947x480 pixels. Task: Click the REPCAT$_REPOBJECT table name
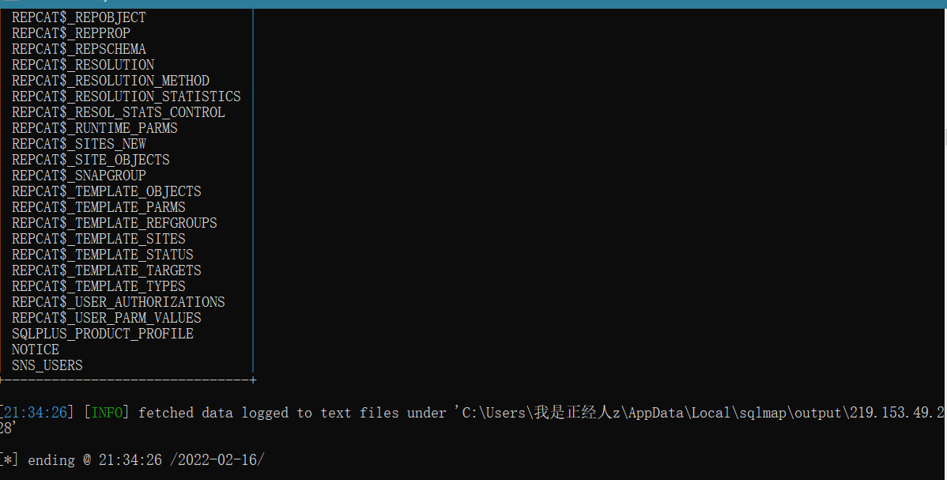click(79, 17)
